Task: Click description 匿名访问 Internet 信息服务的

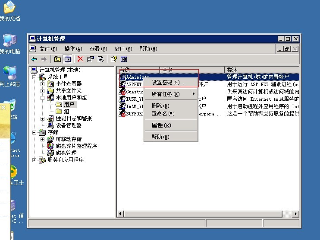Action: coord(263,99)
